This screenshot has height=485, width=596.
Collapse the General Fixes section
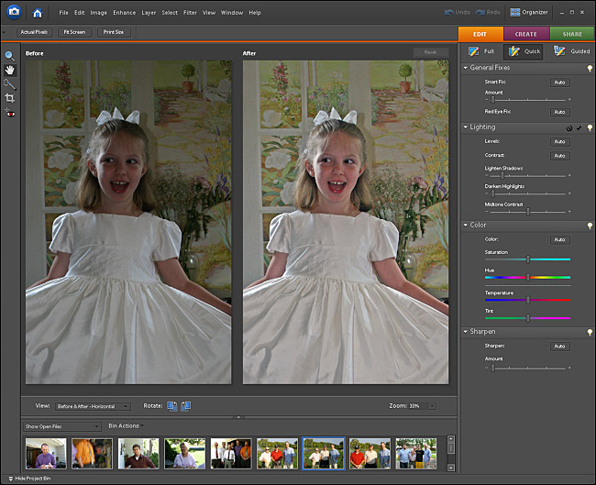pos(466,68)
